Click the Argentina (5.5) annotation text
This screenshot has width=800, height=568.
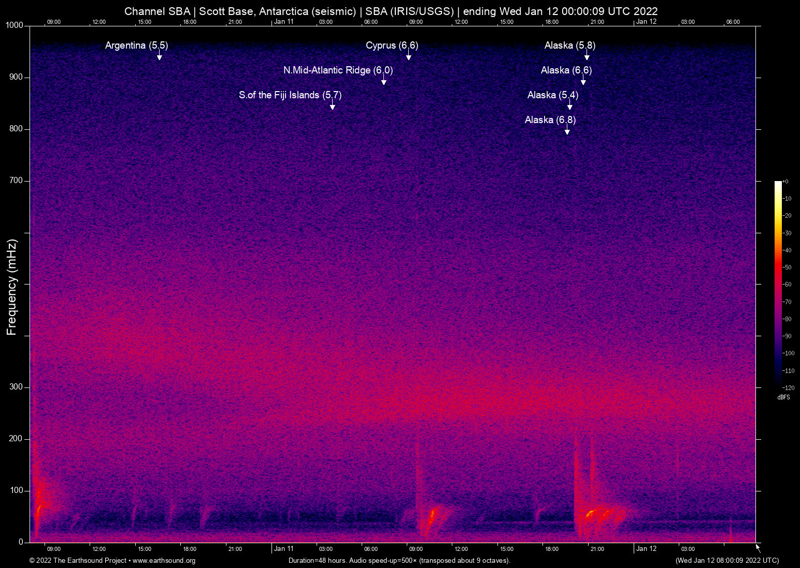(x=136, y=46)
